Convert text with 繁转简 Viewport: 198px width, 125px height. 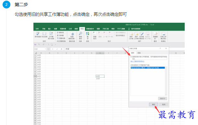tap(60, 32)
